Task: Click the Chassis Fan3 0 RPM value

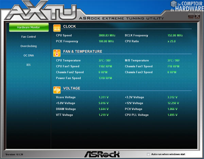Action: [172, 72]
